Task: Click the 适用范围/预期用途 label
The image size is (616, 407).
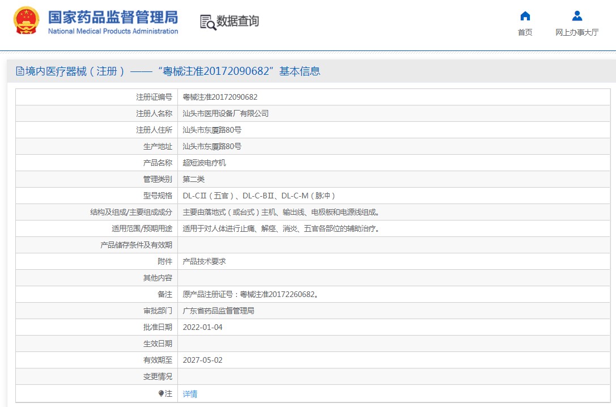Action: point(142,228)
